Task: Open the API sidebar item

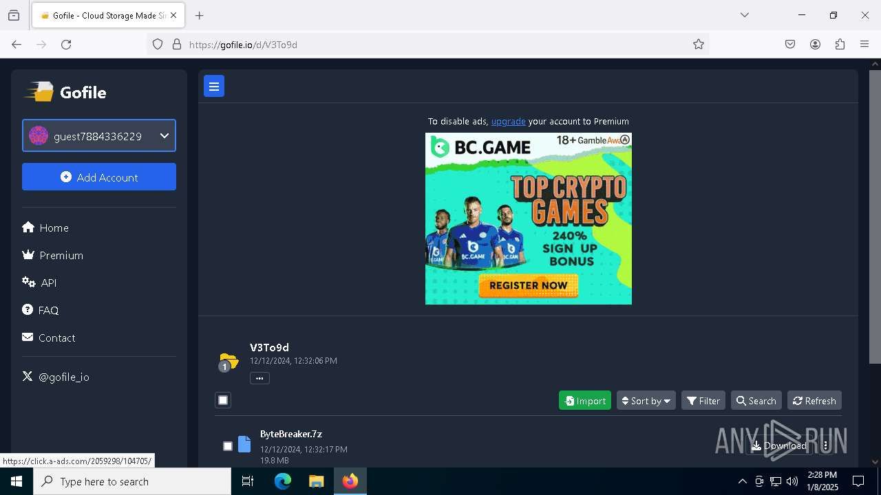Action: point(39,283)
